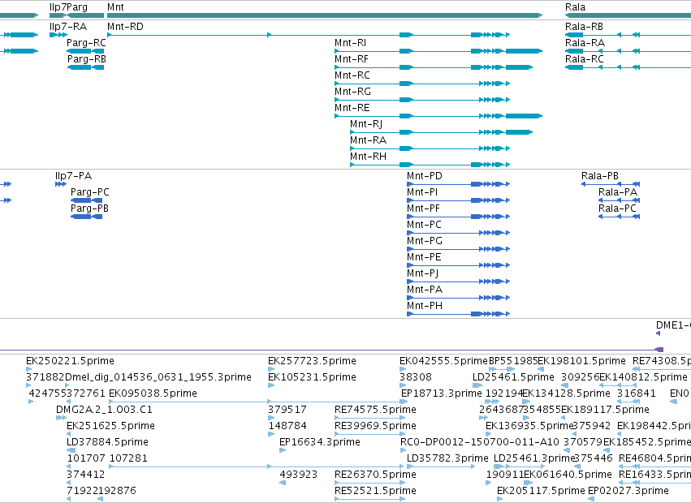This screenshot has width=691, height=503.
Task: Select the Mnt gene label
Action: [x=115, y=7]
